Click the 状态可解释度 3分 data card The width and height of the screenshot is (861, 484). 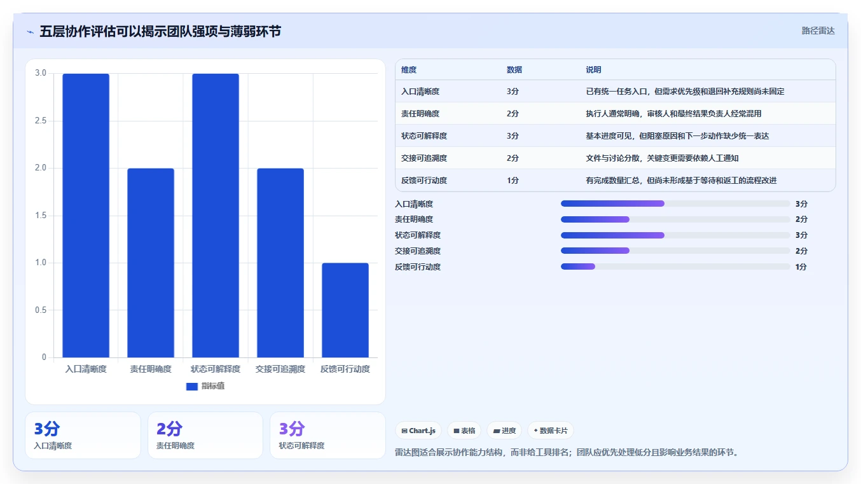pyautogui.click(x=327, y=435)
